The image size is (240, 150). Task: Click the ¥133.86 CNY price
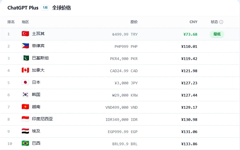pyautogui.click(x=189, y=144)
